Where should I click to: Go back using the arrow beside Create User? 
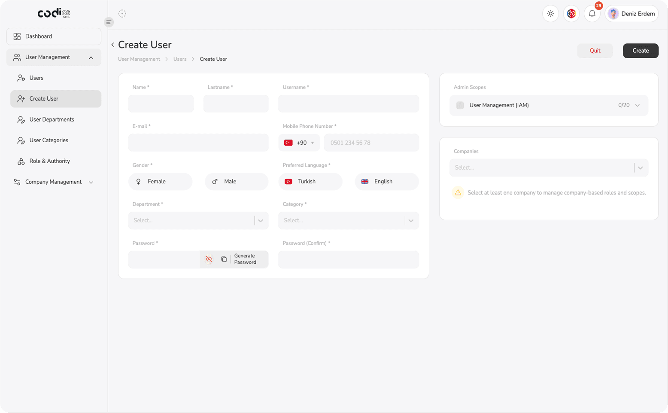(x=112, y=45)
